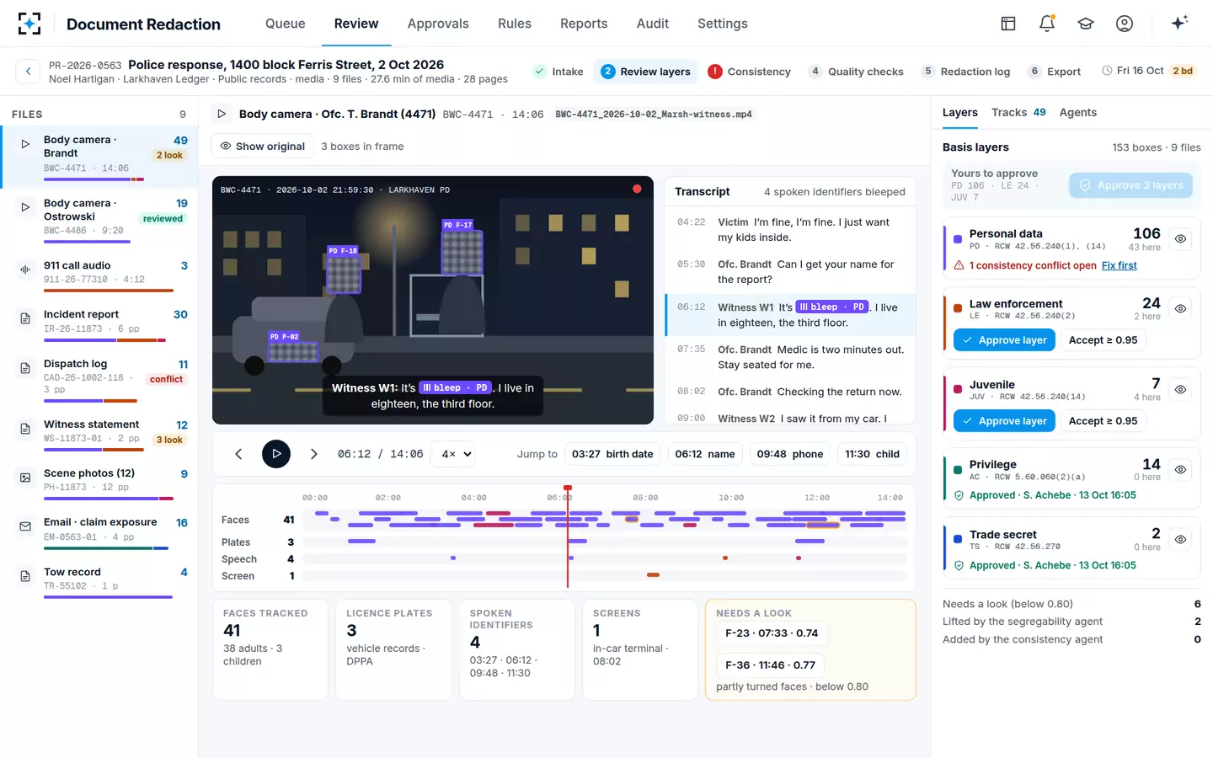This screenshot has height=758, width=1213.
Task: Open the learning hat icon
Action: tap(1086, 24)
